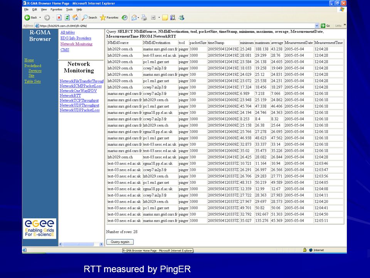The image size is (370, 278).
Task: Click the Edit with Word icon
Action: (153, 17)
